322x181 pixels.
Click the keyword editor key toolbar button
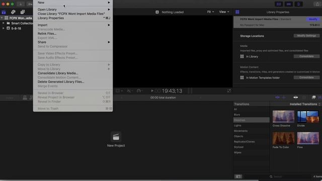click(x=30, y=4)
